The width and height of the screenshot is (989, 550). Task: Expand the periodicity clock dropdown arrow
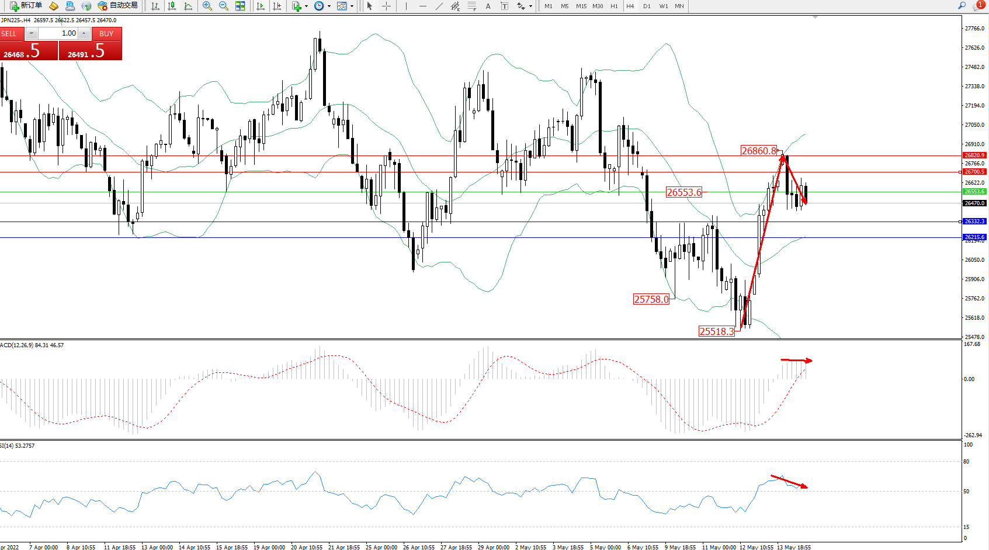pyautogui.click(x=329, y=6)
